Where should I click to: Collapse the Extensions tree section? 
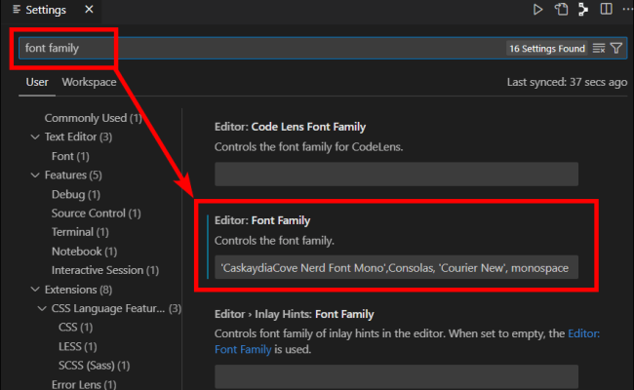click(35, 290)
